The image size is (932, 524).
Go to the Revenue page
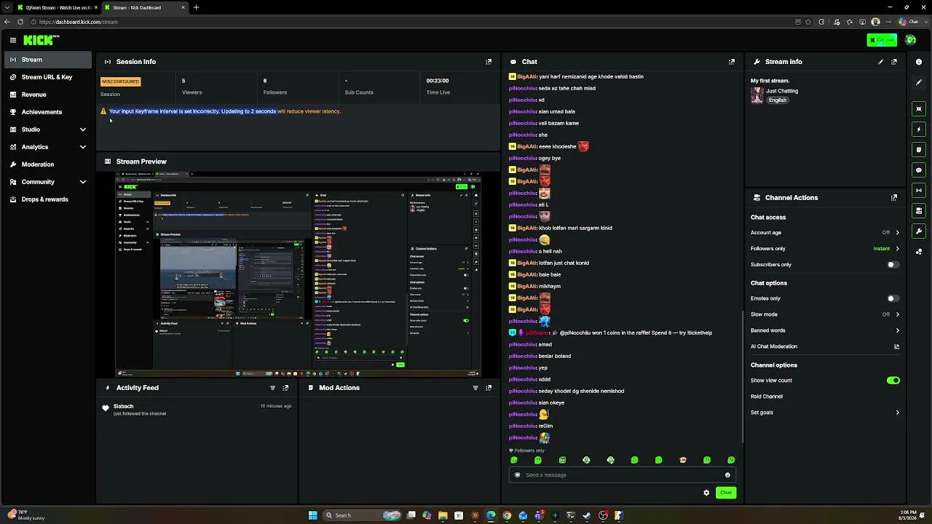[48, 95]
